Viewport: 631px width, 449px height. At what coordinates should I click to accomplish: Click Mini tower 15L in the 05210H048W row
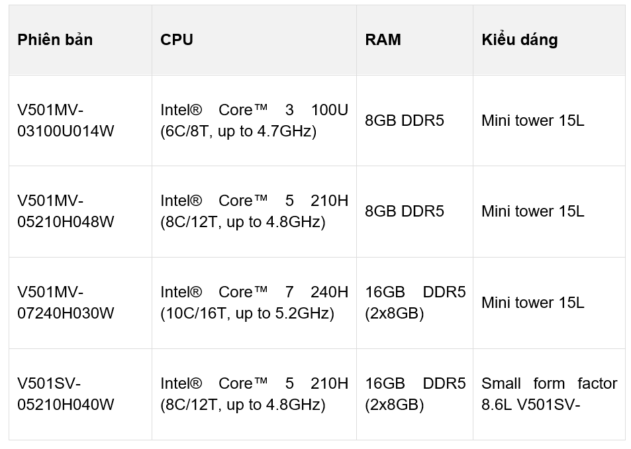pos(532,211)
